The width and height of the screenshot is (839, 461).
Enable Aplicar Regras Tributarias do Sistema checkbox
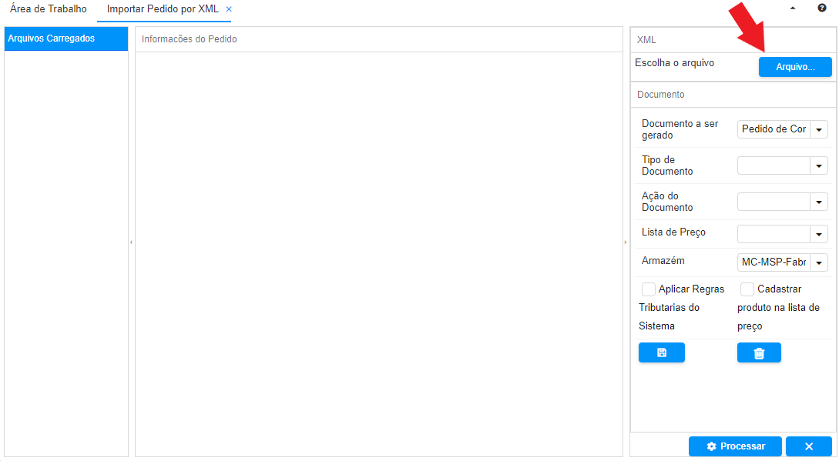(x=649, y=289)
